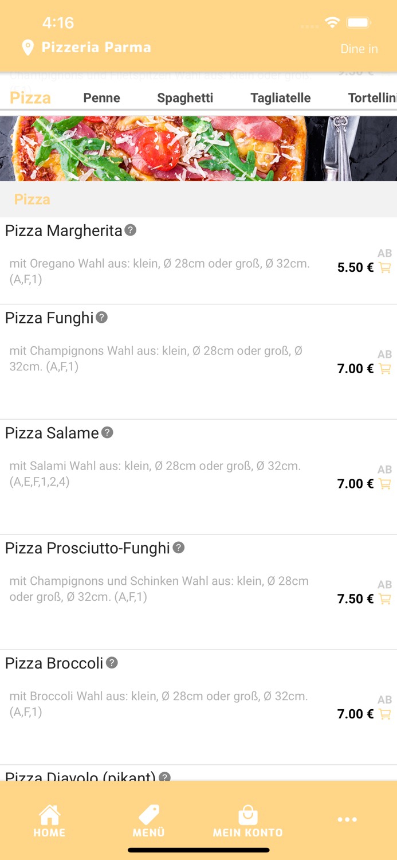Add Pizza Broccoli to the cart
The height and width of the screenshot is (860, 397).
point(384,714)
